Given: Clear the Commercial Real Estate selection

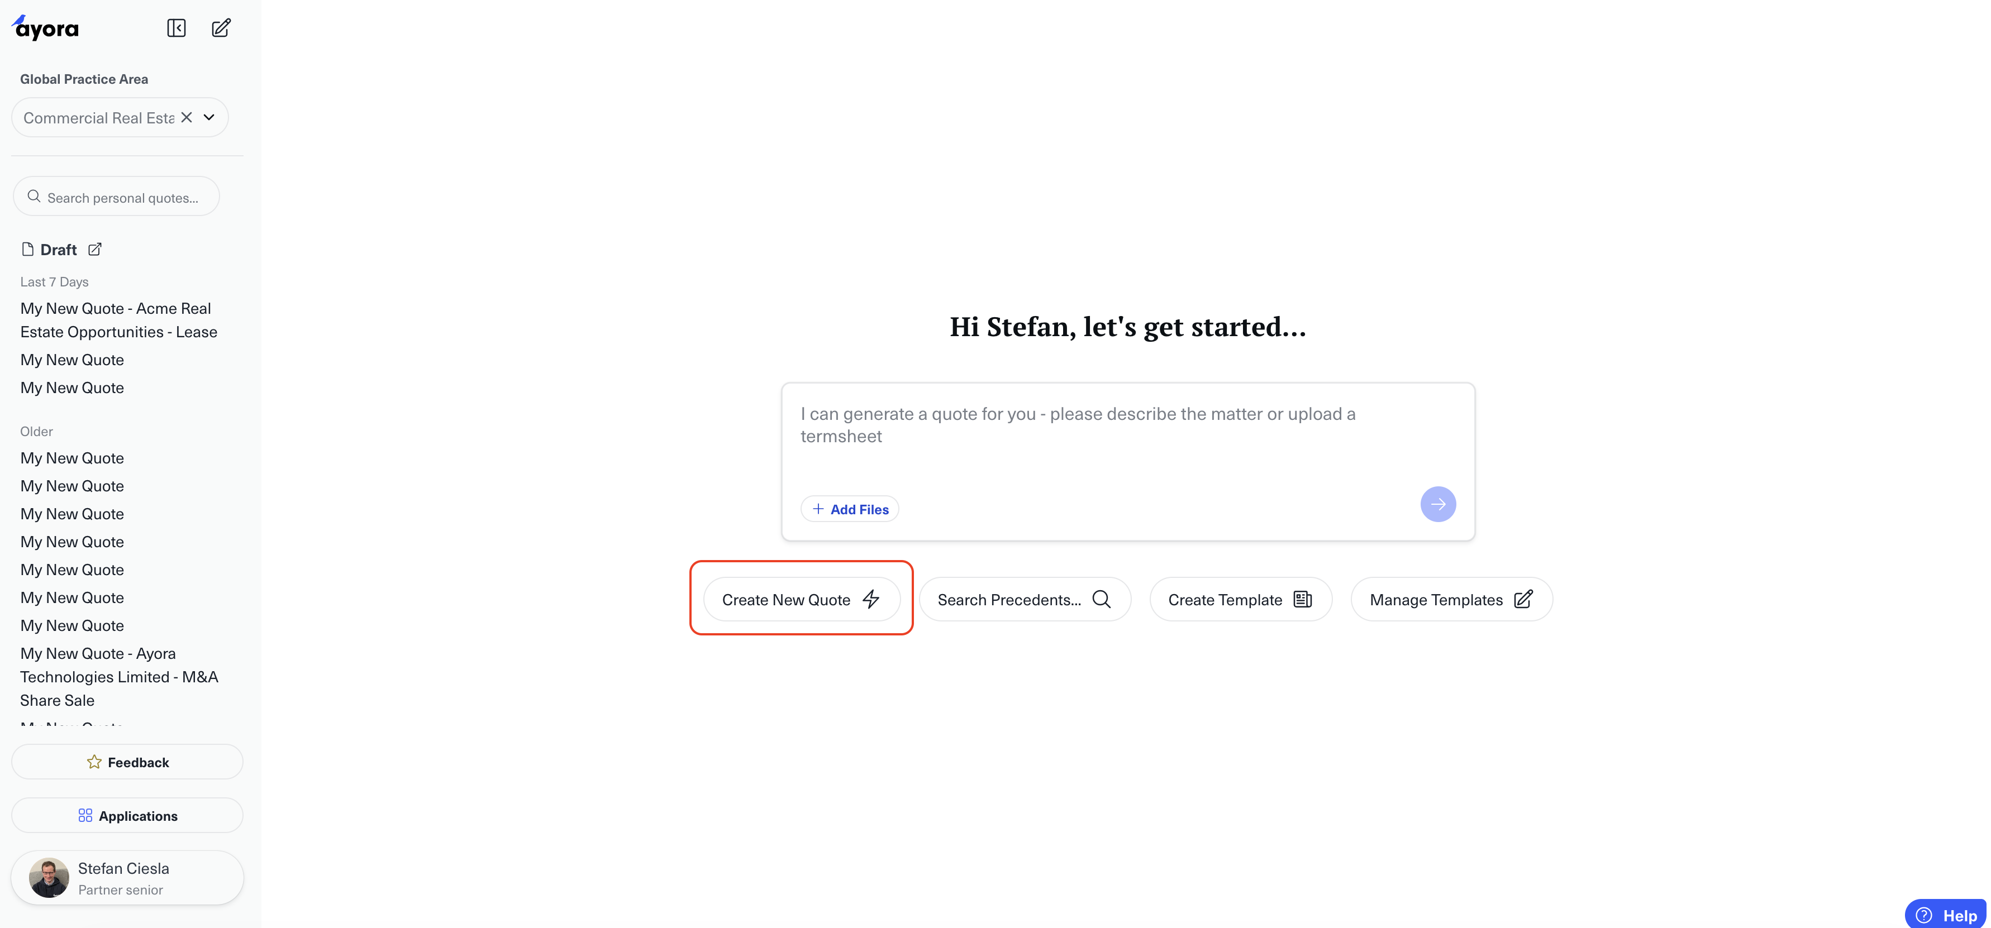Looking at the screenshot, I should click(x=186, y=117).
